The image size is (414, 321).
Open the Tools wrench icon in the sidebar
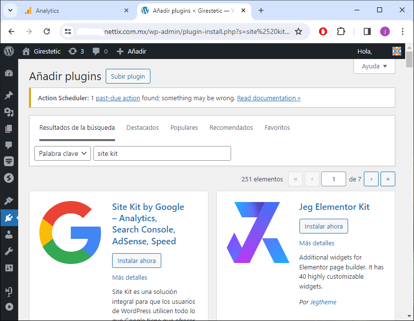tap(8, 251)
